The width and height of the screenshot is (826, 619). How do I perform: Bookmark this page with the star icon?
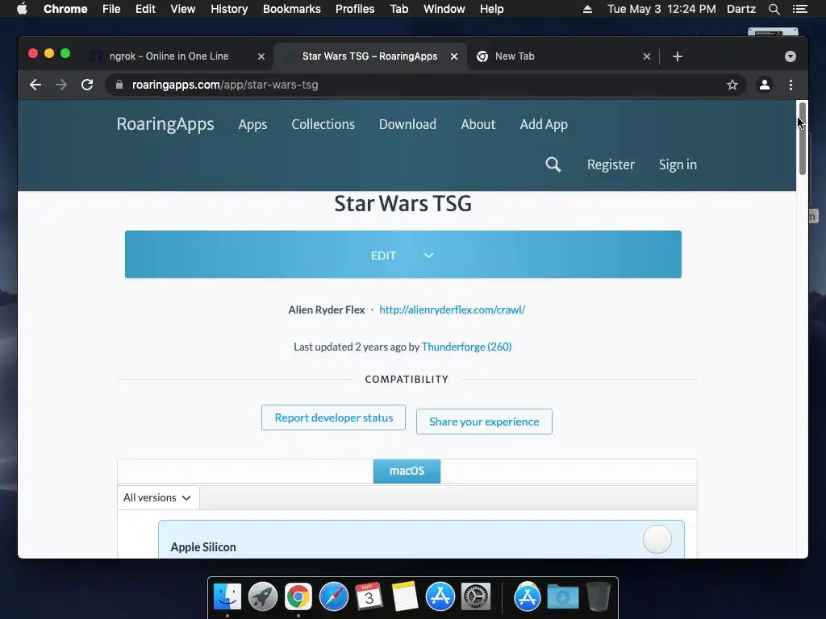(732, 85)
